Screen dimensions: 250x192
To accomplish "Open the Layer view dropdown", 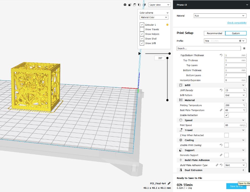I will point(159,5).
